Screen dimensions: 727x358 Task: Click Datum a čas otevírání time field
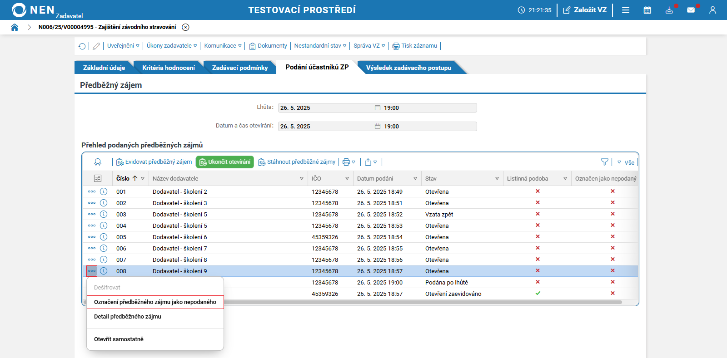pos(429,126)
